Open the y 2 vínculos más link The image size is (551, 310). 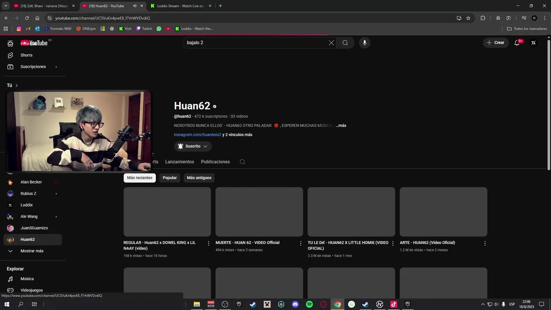click(x=237, y=135)
